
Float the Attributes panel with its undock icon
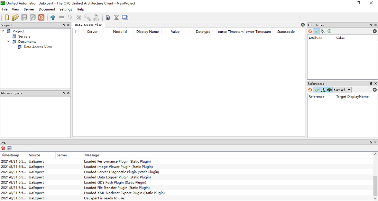tap(371, 25)
